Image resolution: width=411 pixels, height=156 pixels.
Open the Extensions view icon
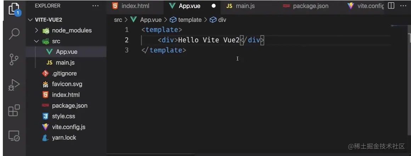(13, 110)
